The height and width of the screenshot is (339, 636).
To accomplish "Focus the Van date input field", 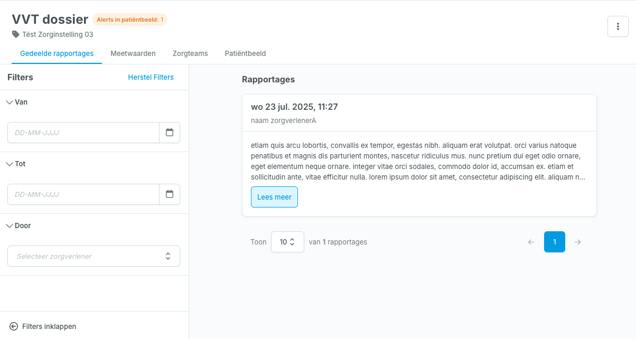I will coord(83,133).
